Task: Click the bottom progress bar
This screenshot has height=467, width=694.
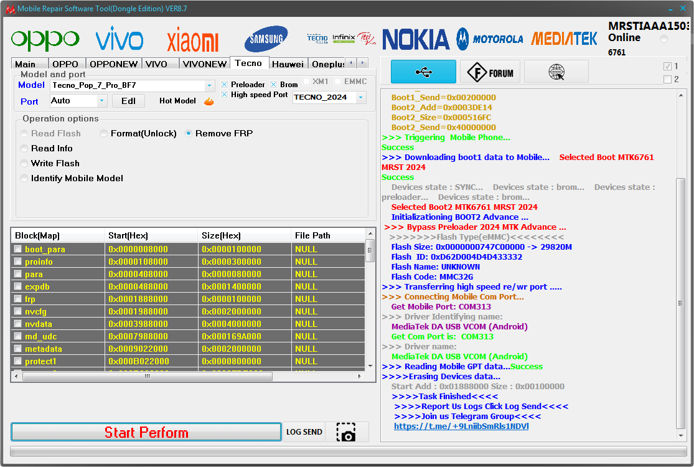Action: (349, 451)
